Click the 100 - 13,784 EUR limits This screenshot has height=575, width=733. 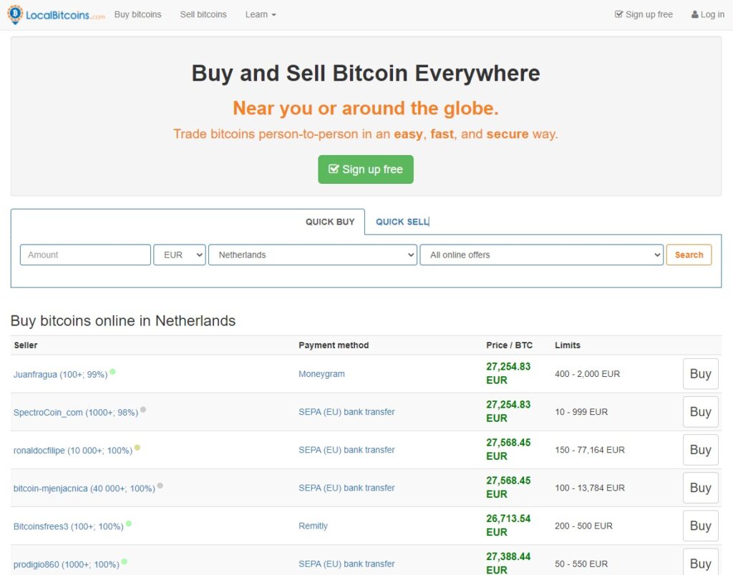[x=590, y=488]
